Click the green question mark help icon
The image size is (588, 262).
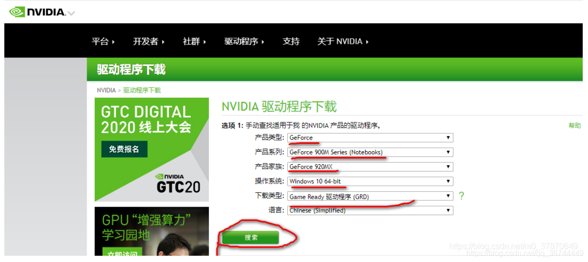tap(461, 196)
